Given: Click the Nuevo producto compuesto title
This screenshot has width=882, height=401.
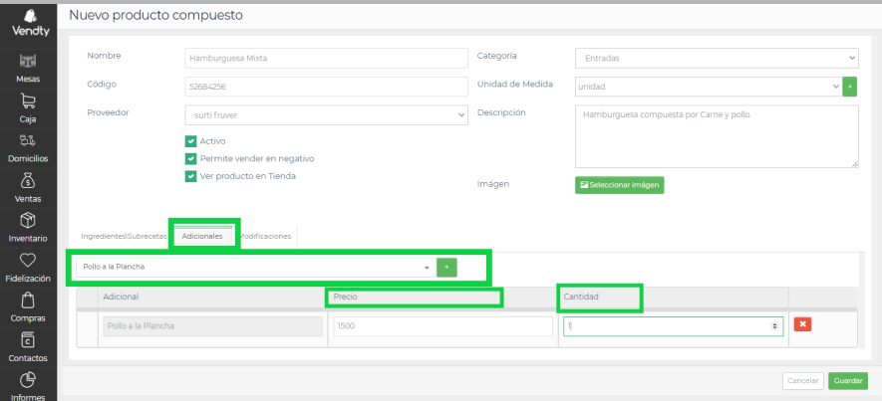Looking at the screenshot, I should point(155,15).
